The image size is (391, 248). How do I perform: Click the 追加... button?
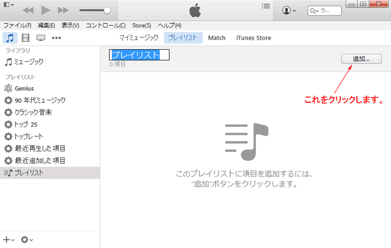(x=361, y=59)
